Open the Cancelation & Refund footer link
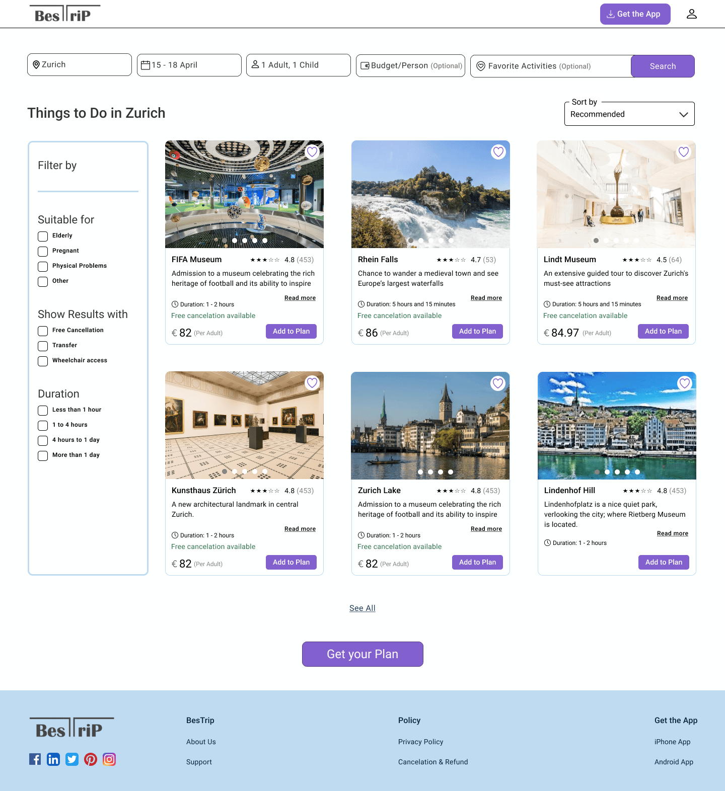Screen dimensions: 725x791 click(433, 762)
